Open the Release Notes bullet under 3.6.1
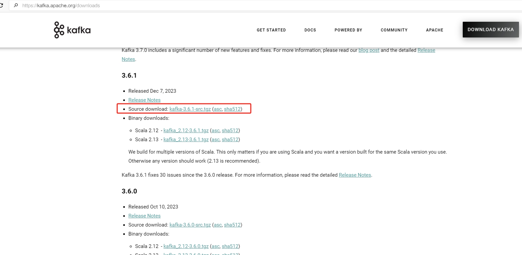 point(144,100)
